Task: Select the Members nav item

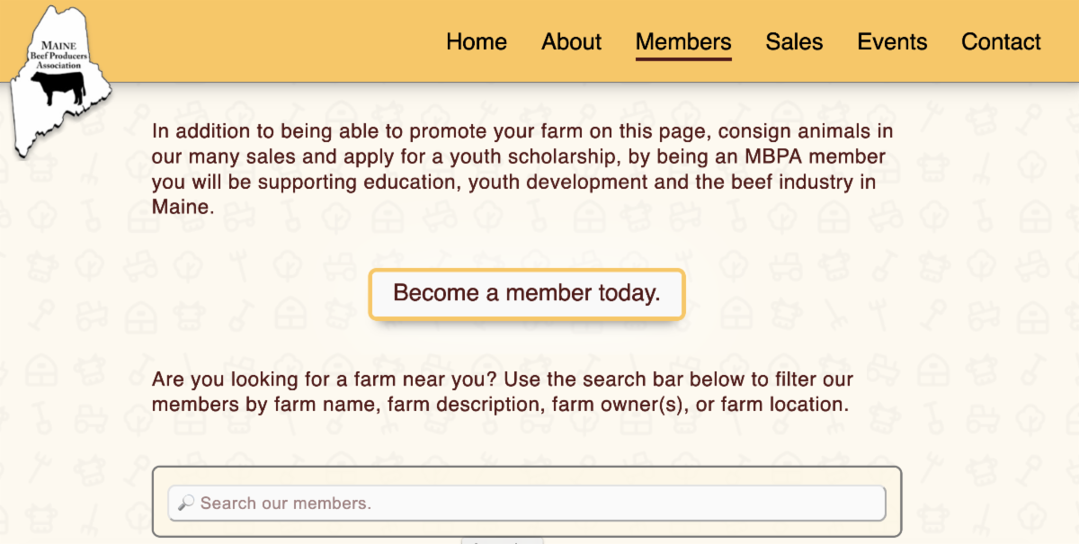Action: coord(683,42)
